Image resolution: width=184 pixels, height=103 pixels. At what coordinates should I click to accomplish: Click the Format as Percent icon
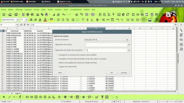point(103,20)
